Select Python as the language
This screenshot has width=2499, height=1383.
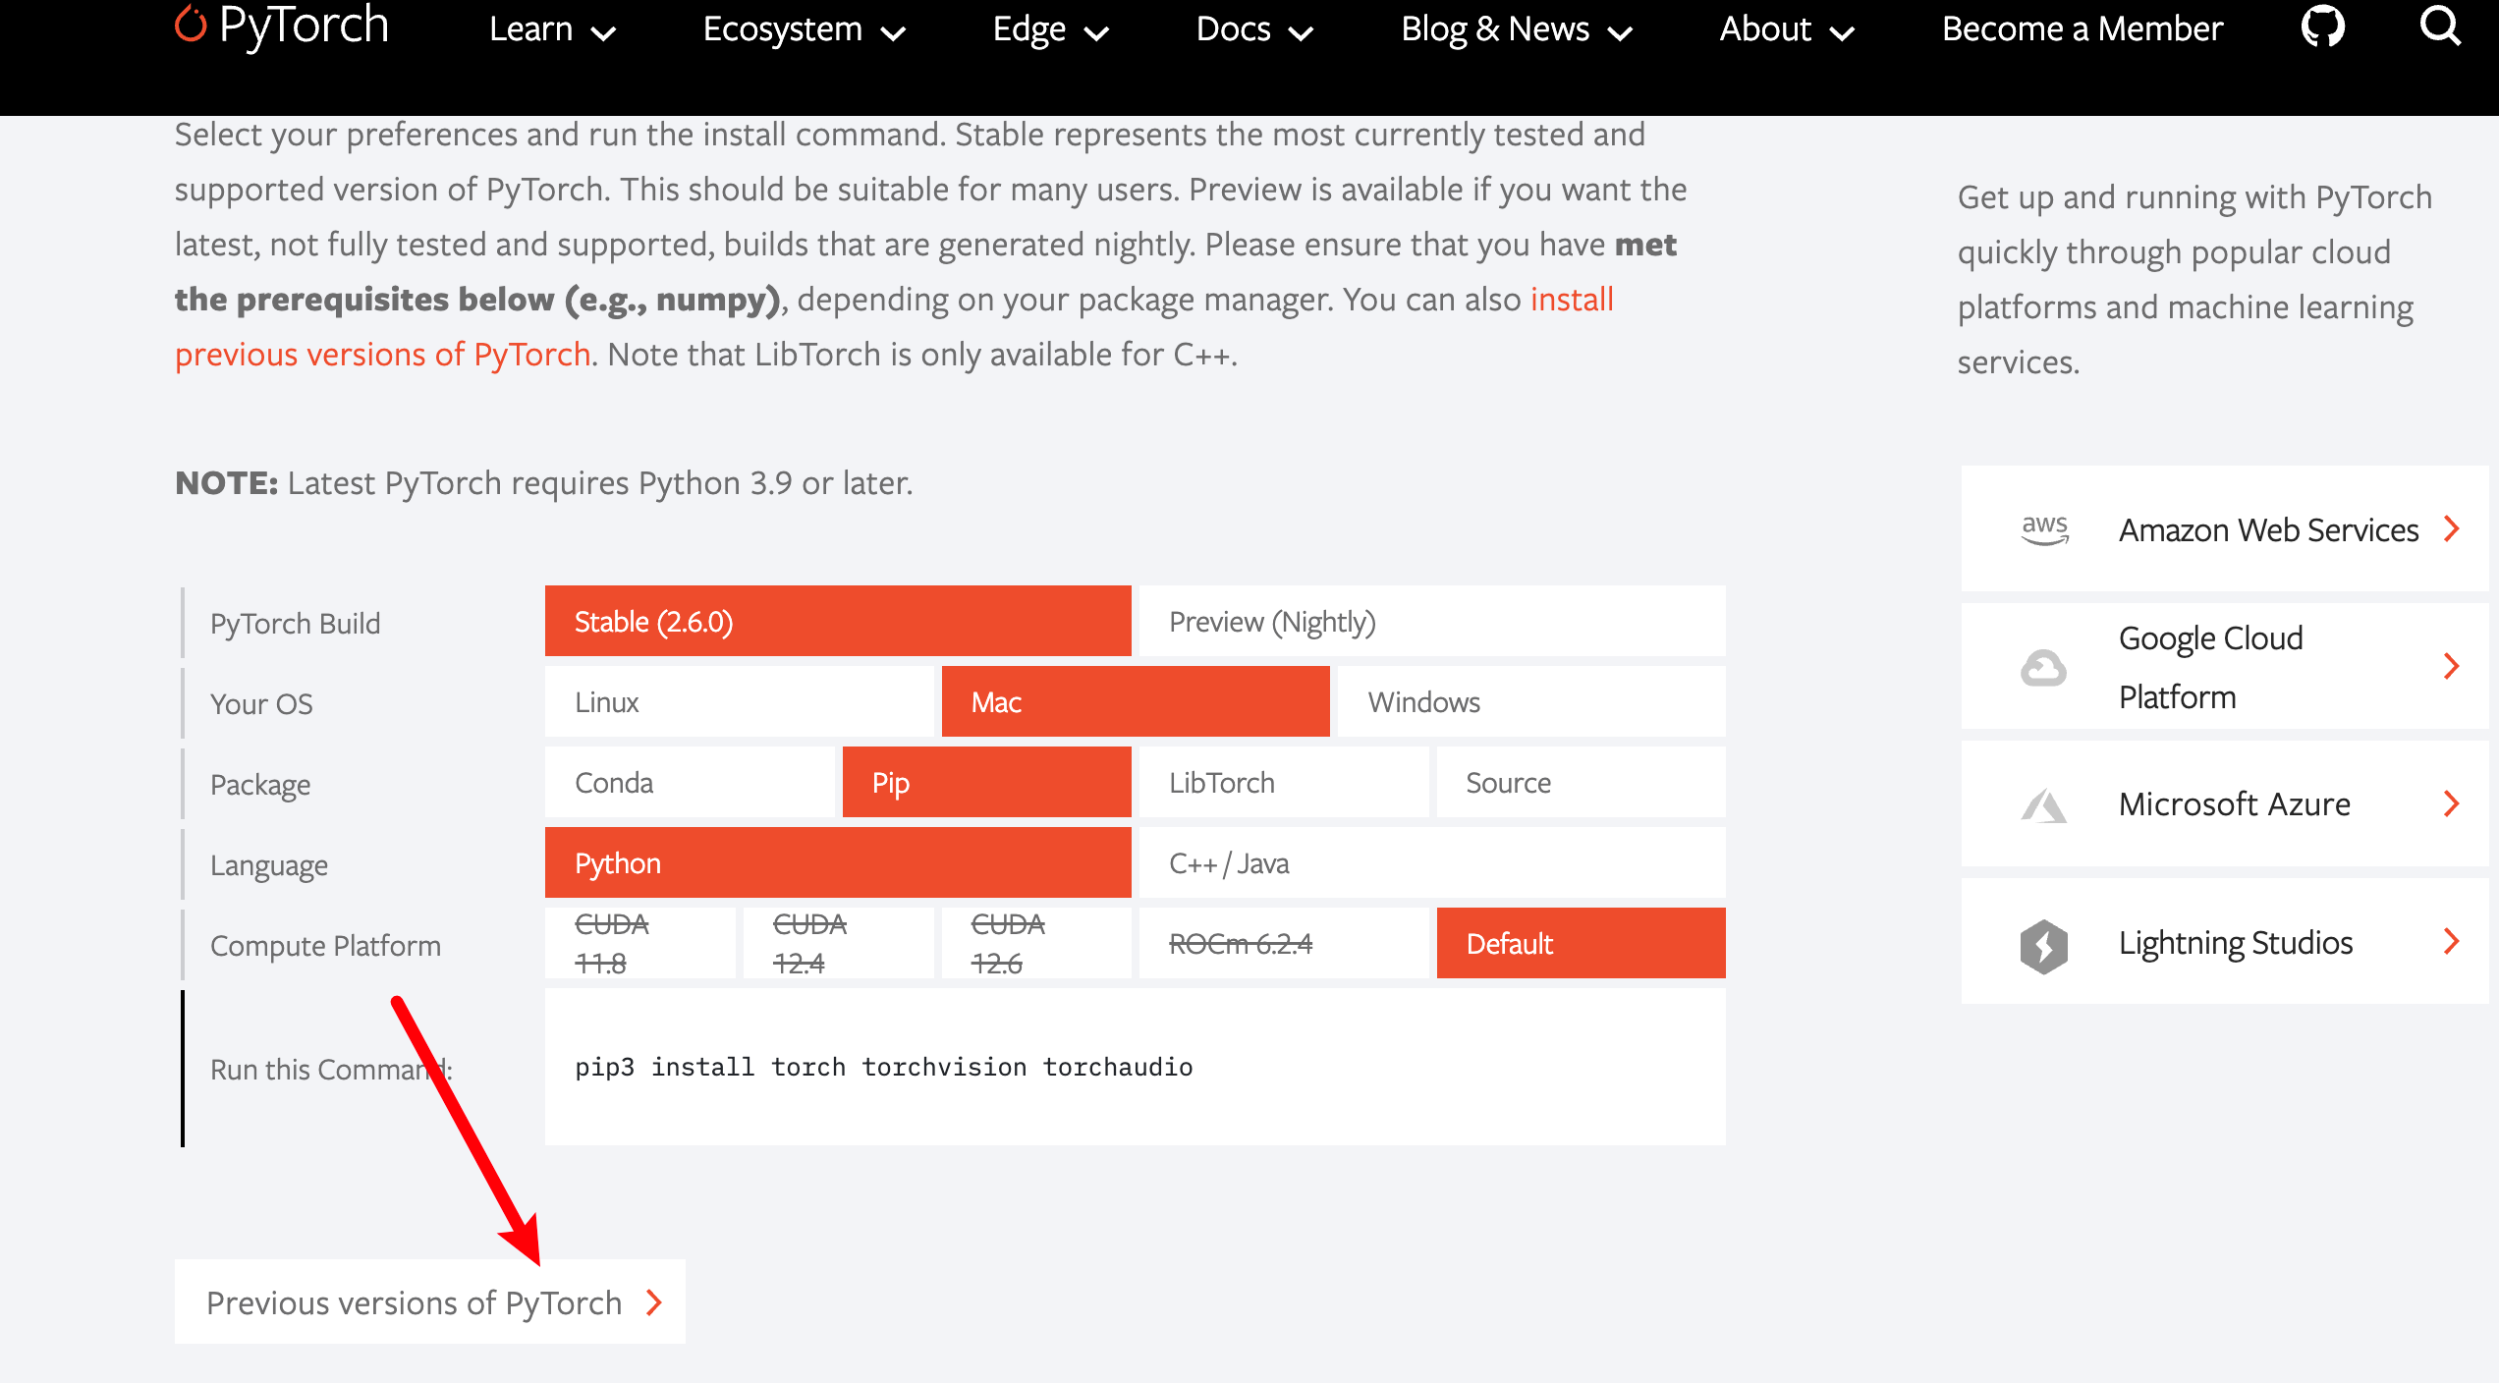(838, 862)
